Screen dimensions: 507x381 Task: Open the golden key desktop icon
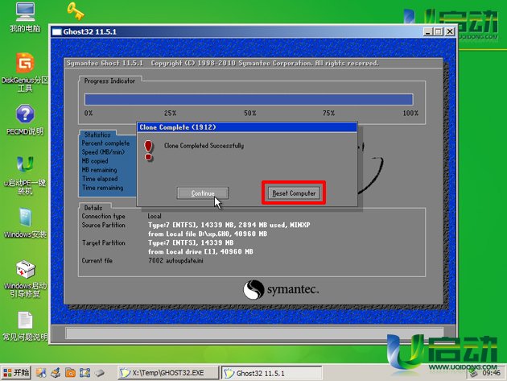76,11
